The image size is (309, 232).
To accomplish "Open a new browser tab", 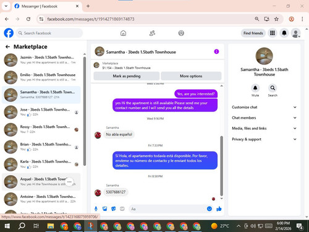I will click(x=88, y=6).
